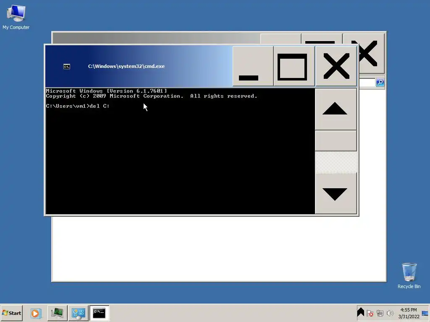This screenshot has height=322, width=430.
Task: Click the cmd scrollbar up arrow
Action: [x=336, y=109]
